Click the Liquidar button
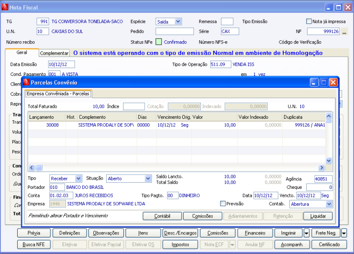This screenshot has width=354, height=254. (x=318, y=216)
